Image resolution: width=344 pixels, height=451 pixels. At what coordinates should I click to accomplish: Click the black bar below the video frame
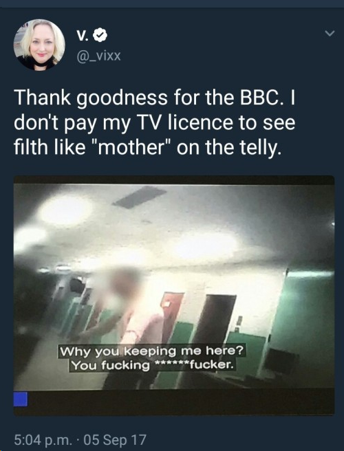(174, 401)
